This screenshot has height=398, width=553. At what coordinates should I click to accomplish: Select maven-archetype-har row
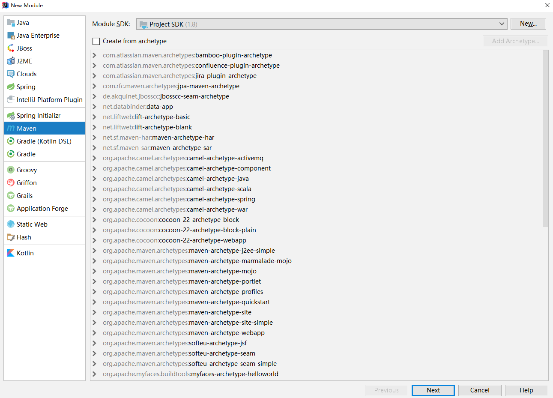316,138
